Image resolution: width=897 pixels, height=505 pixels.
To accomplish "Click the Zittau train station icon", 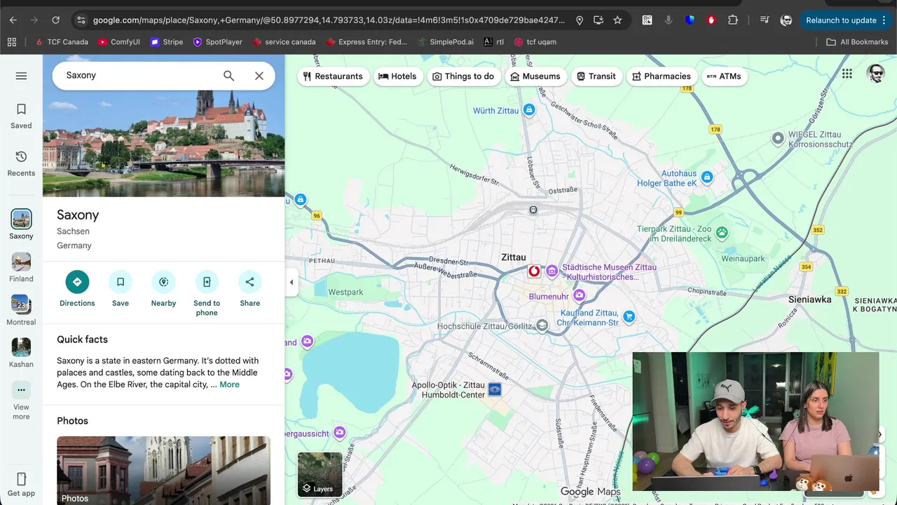I will (533, 210).
